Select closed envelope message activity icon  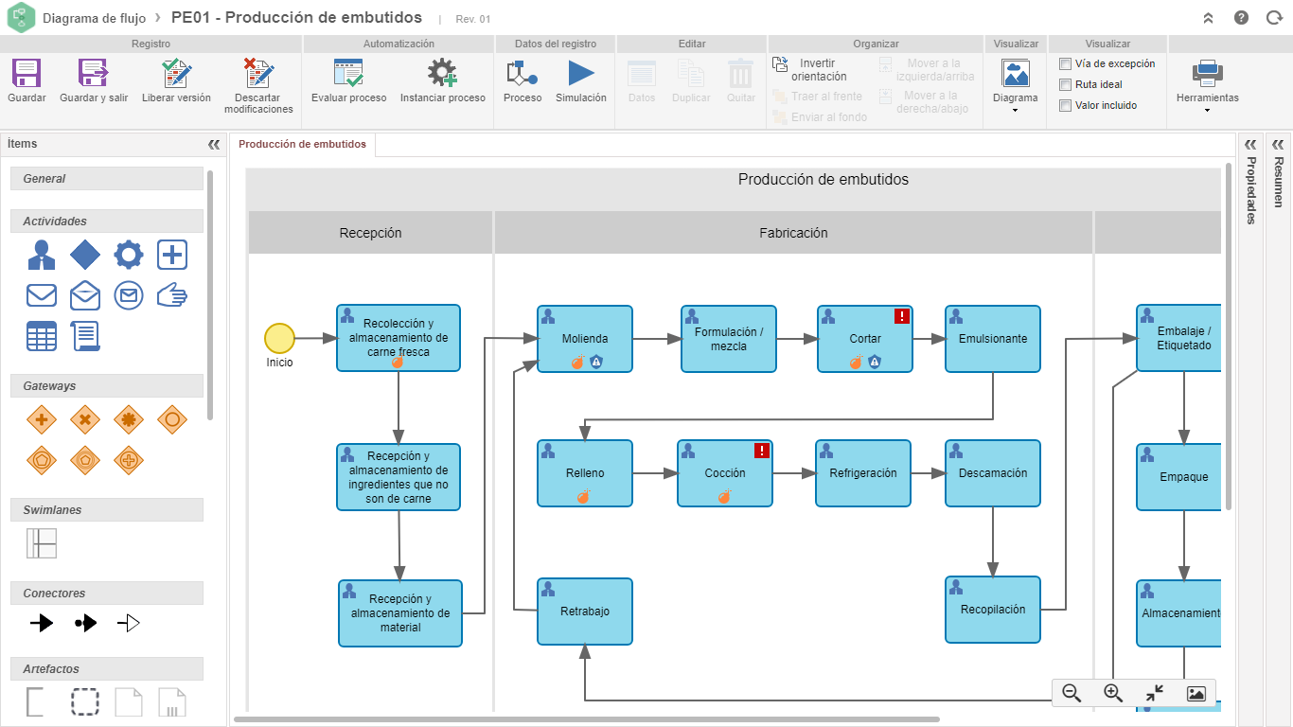(41, 295)
